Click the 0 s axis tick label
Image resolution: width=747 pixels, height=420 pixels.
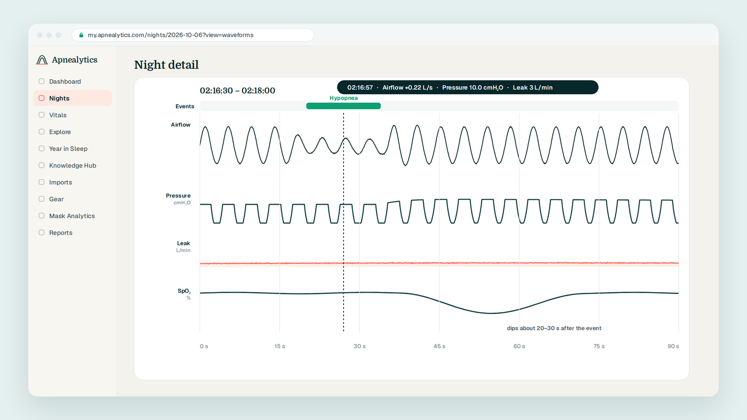[204, 346]
